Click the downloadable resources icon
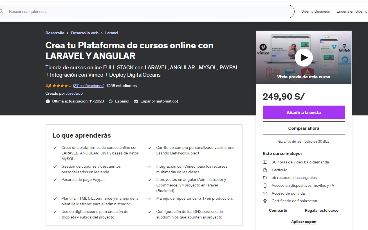Viewport: 368px width, 230px height. 265,177
